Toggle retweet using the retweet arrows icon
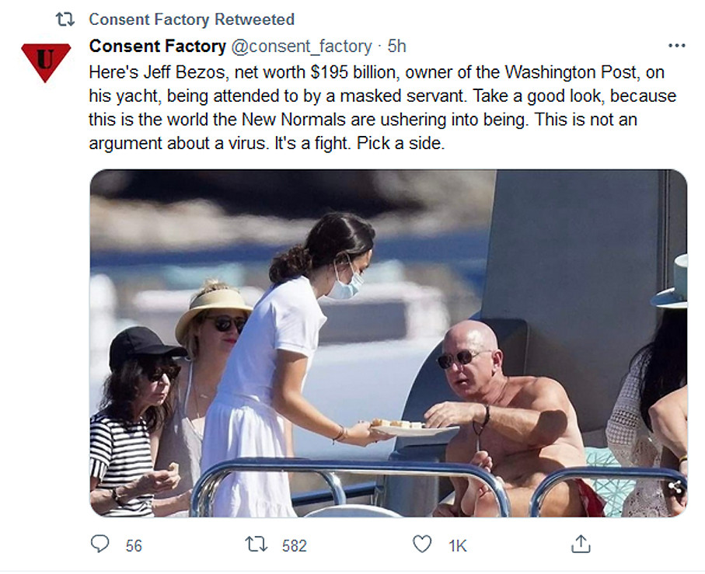The width and height of the screenshot is (705, 574). (256, 544)
